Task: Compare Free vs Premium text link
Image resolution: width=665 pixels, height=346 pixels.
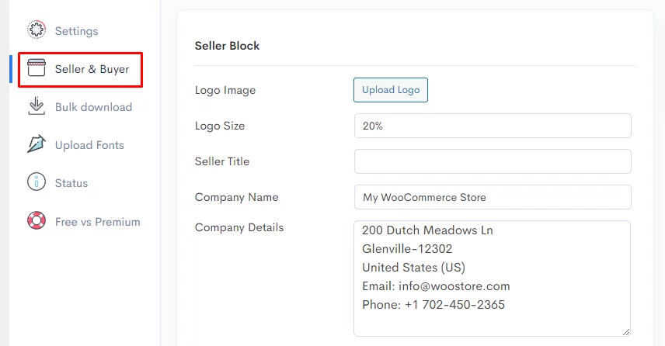Action: pos(98,222)
